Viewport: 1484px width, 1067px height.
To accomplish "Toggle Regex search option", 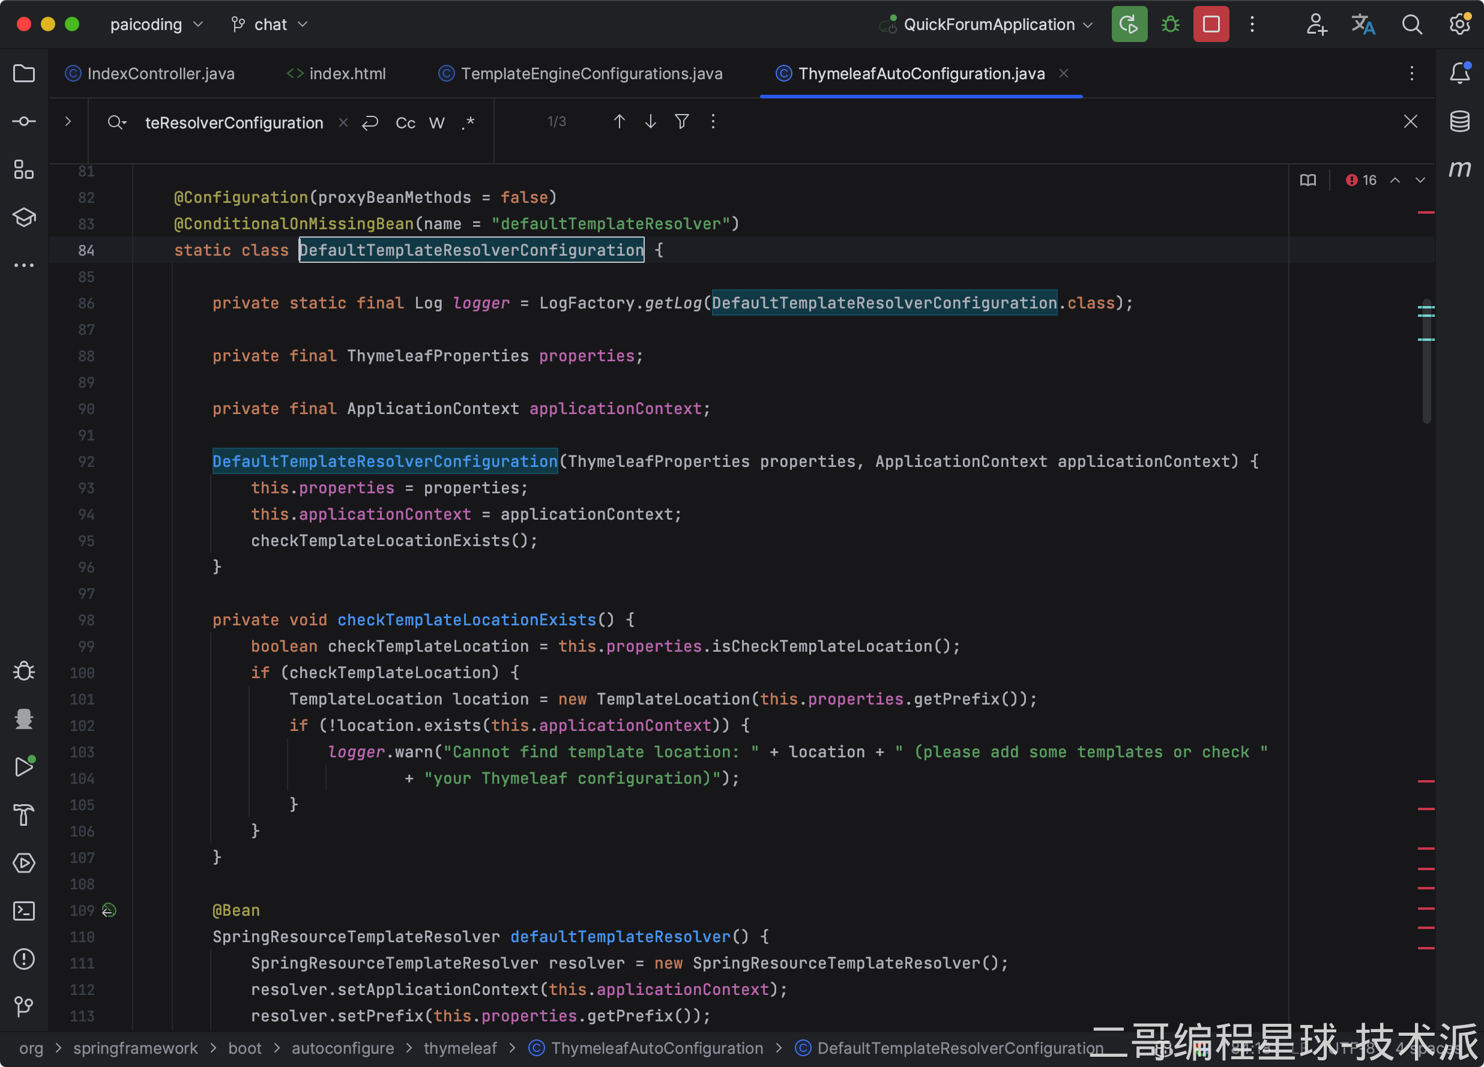I will pyautogui.click(x=468, y=123).
